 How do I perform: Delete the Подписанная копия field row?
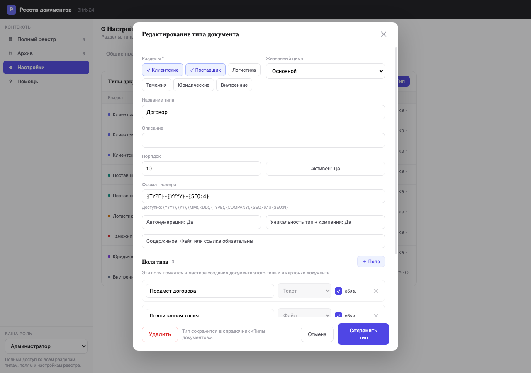[376, 315]
